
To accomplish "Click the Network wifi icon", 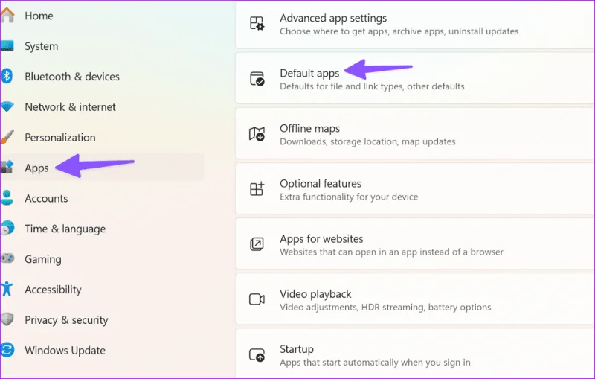I will pyautogui.click(x=7, y=106).
